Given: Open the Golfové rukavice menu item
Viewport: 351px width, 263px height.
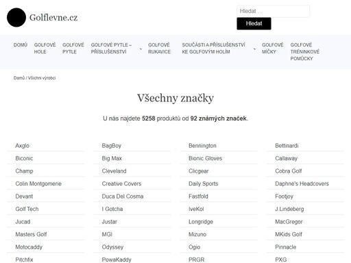Looking at the screenshot, I should pyautogui.click(x=159, y=49).
